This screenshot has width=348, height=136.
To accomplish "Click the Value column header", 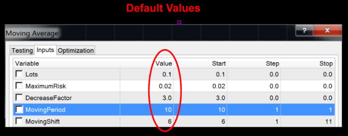I will 163,64.
